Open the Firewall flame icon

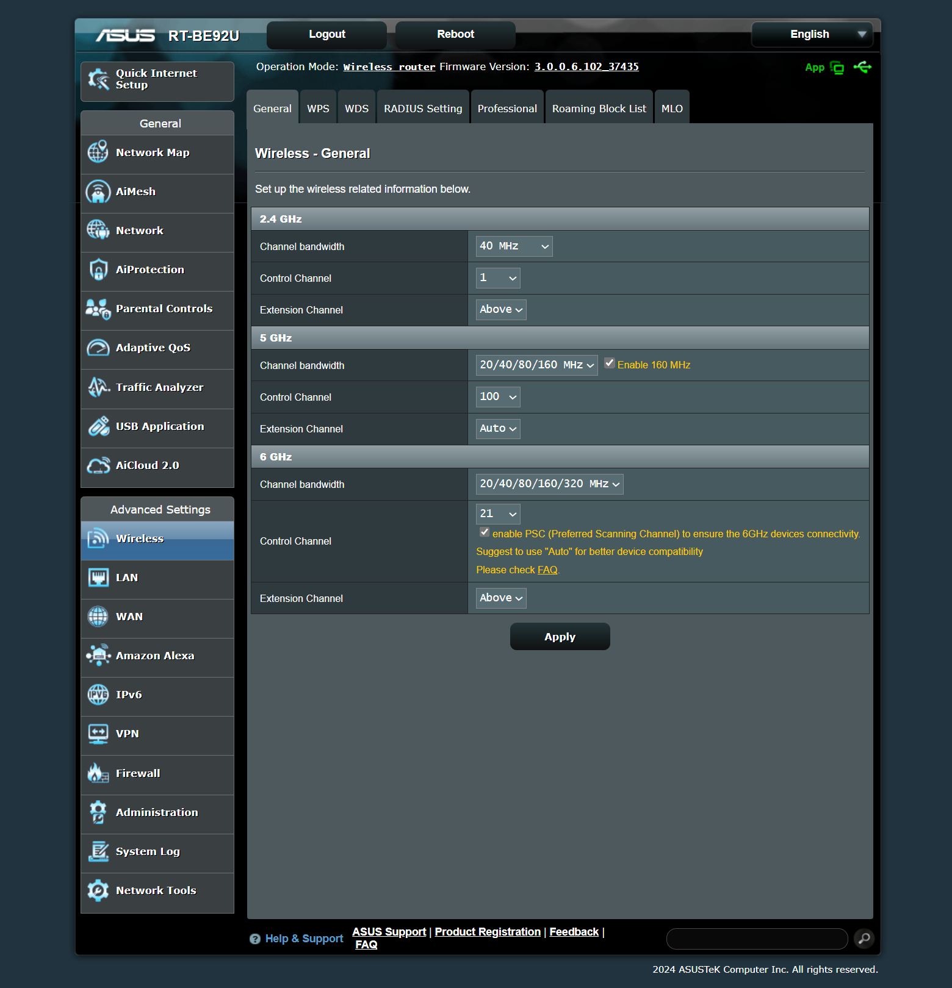click(98, 773)
